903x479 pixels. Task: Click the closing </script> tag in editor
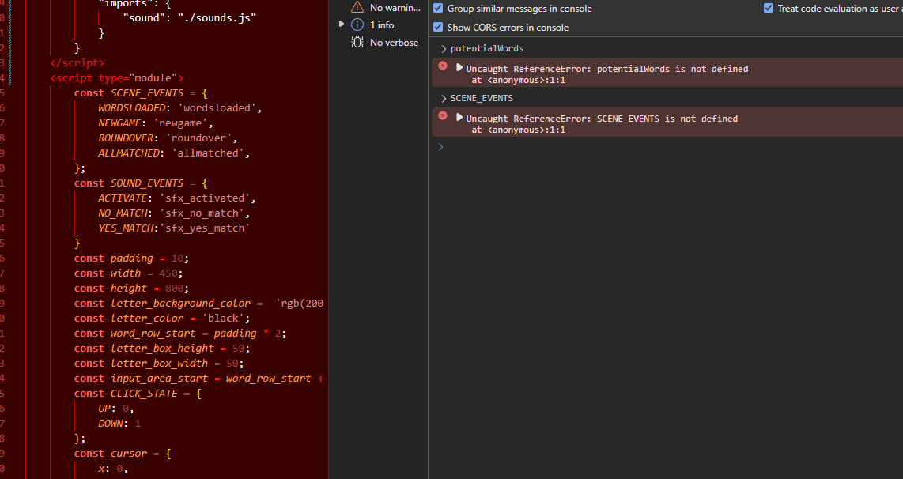(77, 62)
